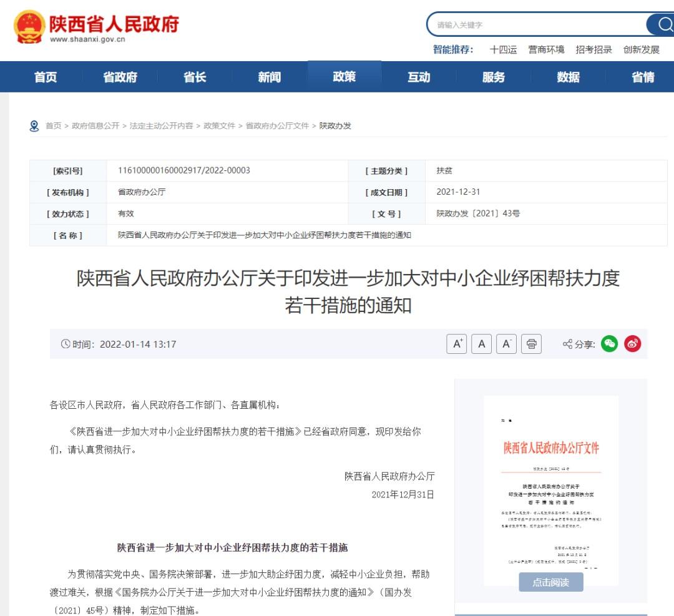Image resolution: width=674 pixels, height=616 pixels.
Task: Click the [索引号] field label
Action: (68, 170)
